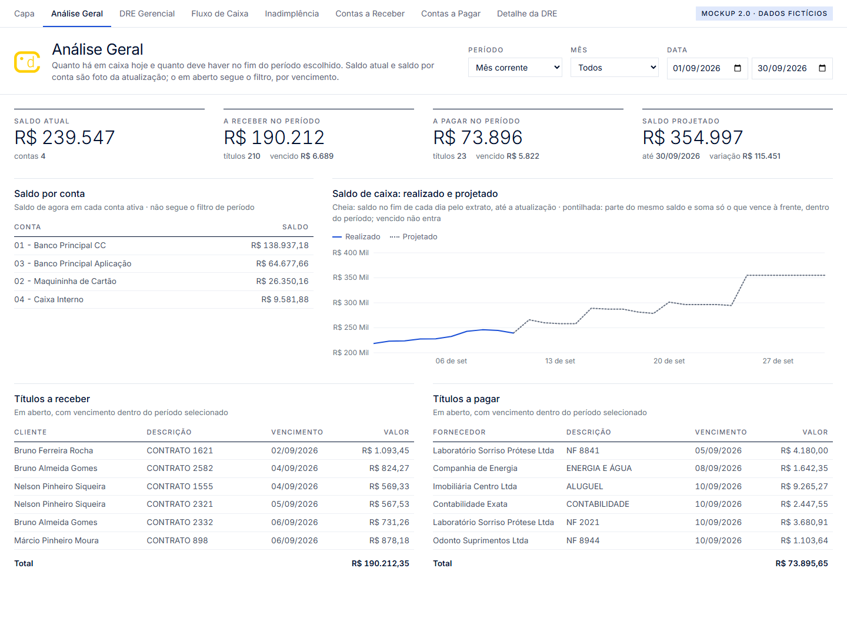Click the MOCKUP 2.0 · DADOS FICTÍCIOS badge

tap(764, 14)
